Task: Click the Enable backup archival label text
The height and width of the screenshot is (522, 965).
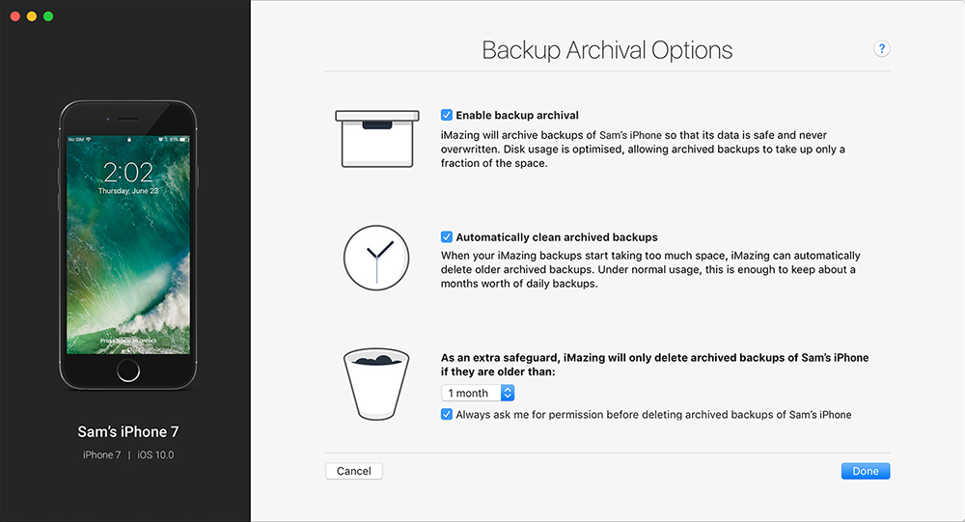Action: (x=517, y=115)
